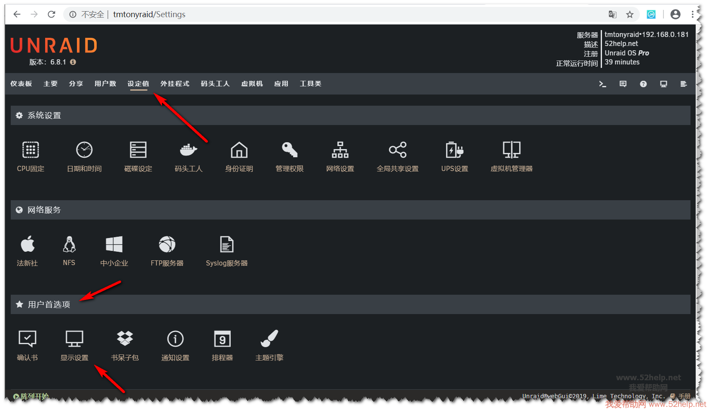The width and height of the screenshot is (709, 409).
Task: Switch to the 分享 tab
Action: (76, 84)
